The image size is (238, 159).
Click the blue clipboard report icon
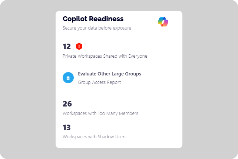(x=68, y=78)
